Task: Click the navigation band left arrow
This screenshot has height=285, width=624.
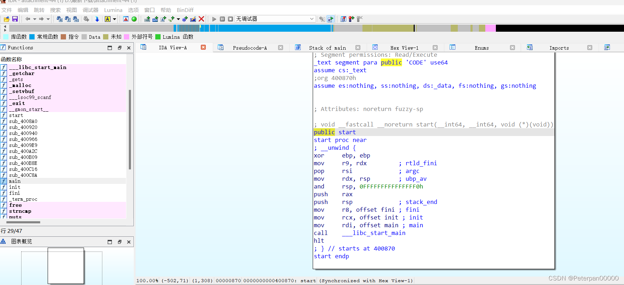Action: tap(5, 26)
